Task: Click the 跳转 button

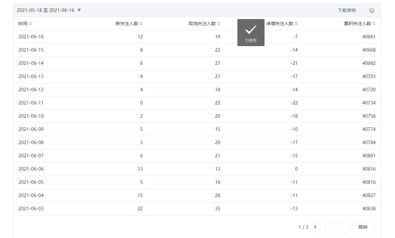Action: [x=363, y=227]
